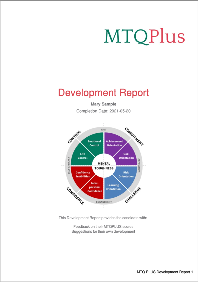The width and height of the screenshot is (198, 282).
Task: Click the 'SELF-EFFICACY' ring label
Action: coord(69,166)
